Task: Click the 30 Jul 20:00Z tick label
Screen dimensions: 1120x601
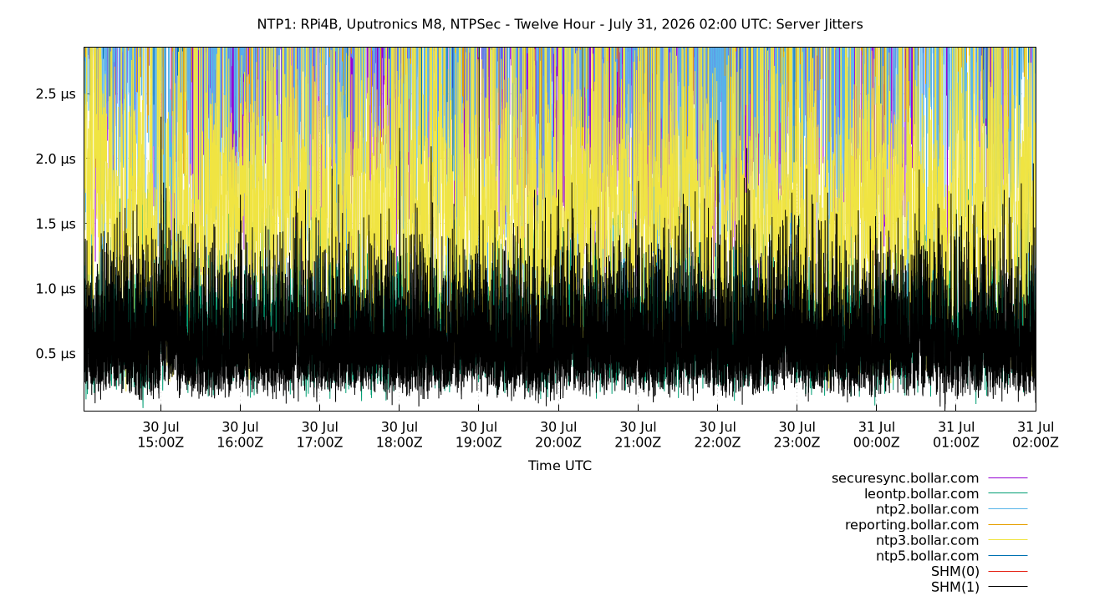Action: click(558, 435)
